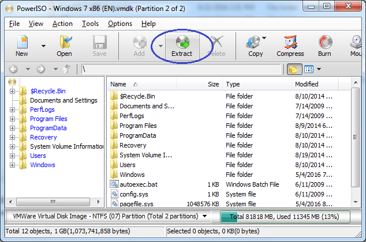Open dropdown arrow above Copy
366x242 pixels.
pyautogui.click(x=264, y=38)
